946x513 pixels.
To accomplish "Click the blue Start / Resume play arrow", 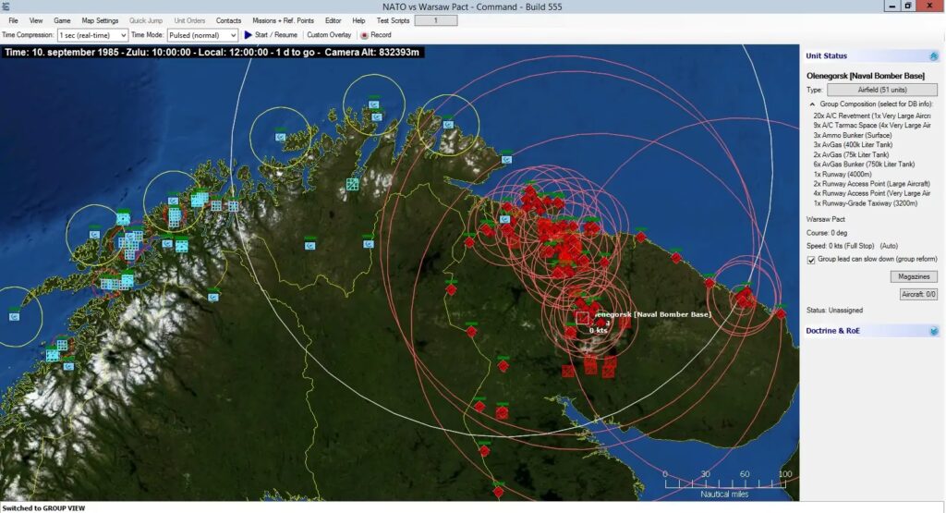I will pos(248,35).
